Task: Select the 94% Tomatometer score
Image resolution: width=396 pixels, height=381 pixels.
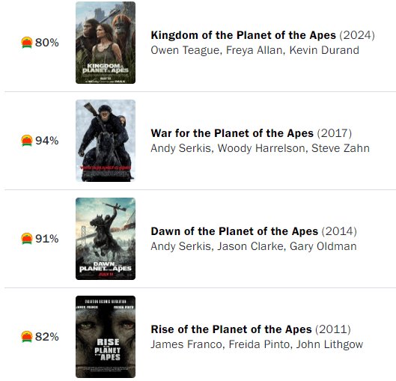Action: 47,141
